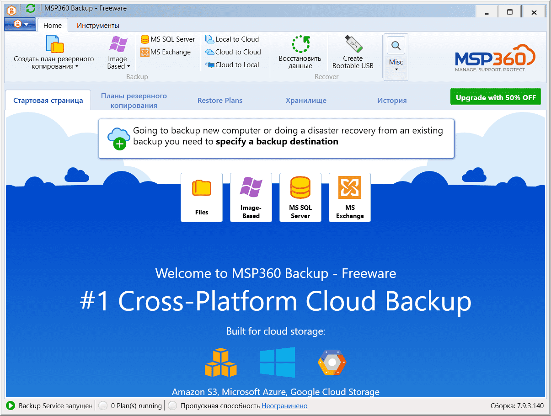Click the MSP360 logo in the ribbon

(x=495, y=58)
